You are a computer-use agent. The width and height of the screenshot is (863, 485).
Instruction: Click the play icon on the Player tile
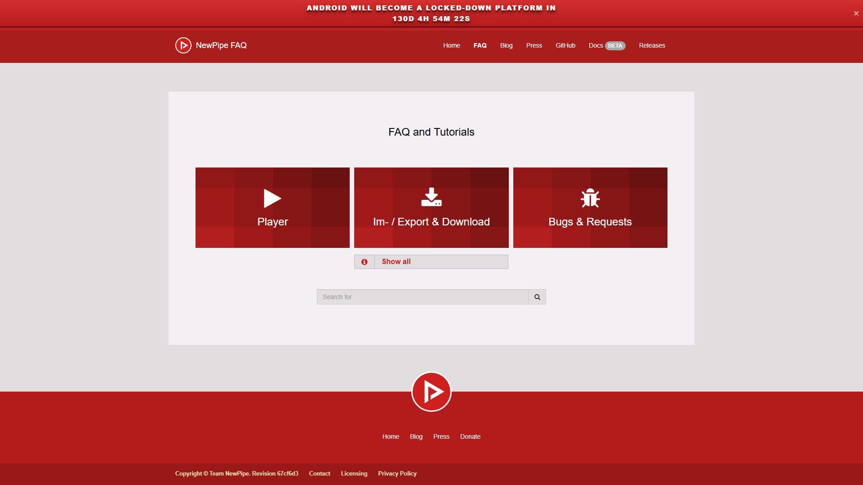click(272, 198)
